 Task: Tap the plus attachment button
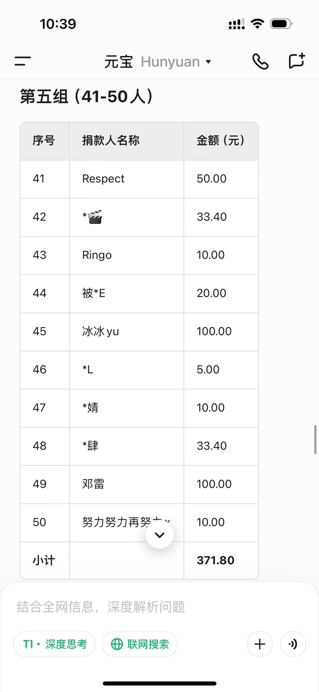260,644
